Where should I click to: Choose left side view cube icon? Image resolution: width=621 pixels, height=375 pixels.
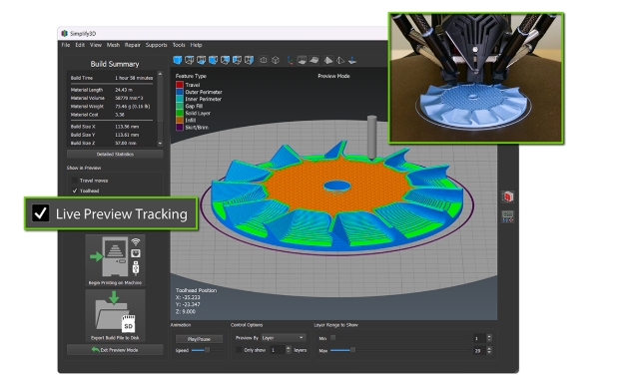237,60
